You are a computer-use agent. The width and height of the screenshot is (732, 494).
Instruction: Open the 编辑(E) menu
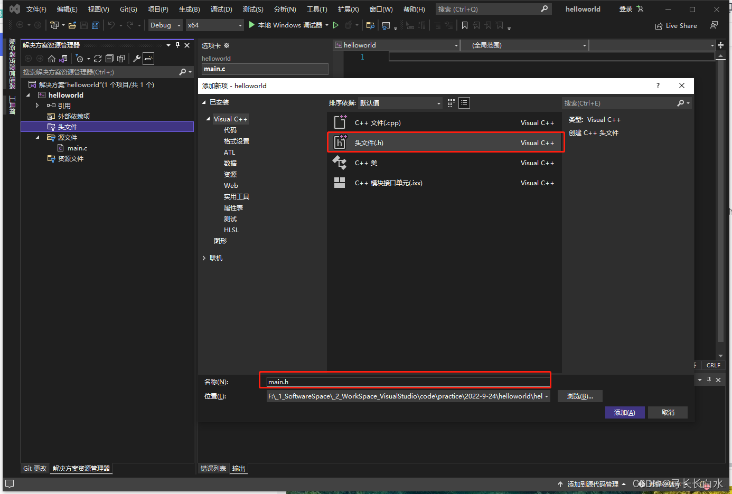point(67,9)
